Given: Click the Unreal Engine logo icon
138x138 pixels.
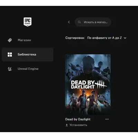Looking at the screenshot, I should pos(10,69).
